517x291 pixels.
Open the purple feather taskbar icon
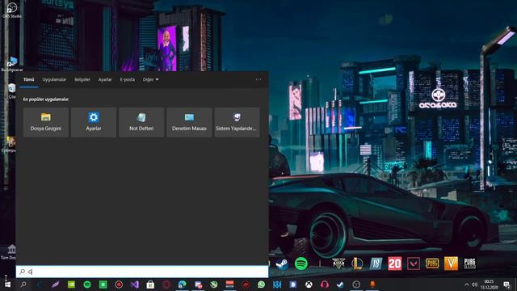56,284
